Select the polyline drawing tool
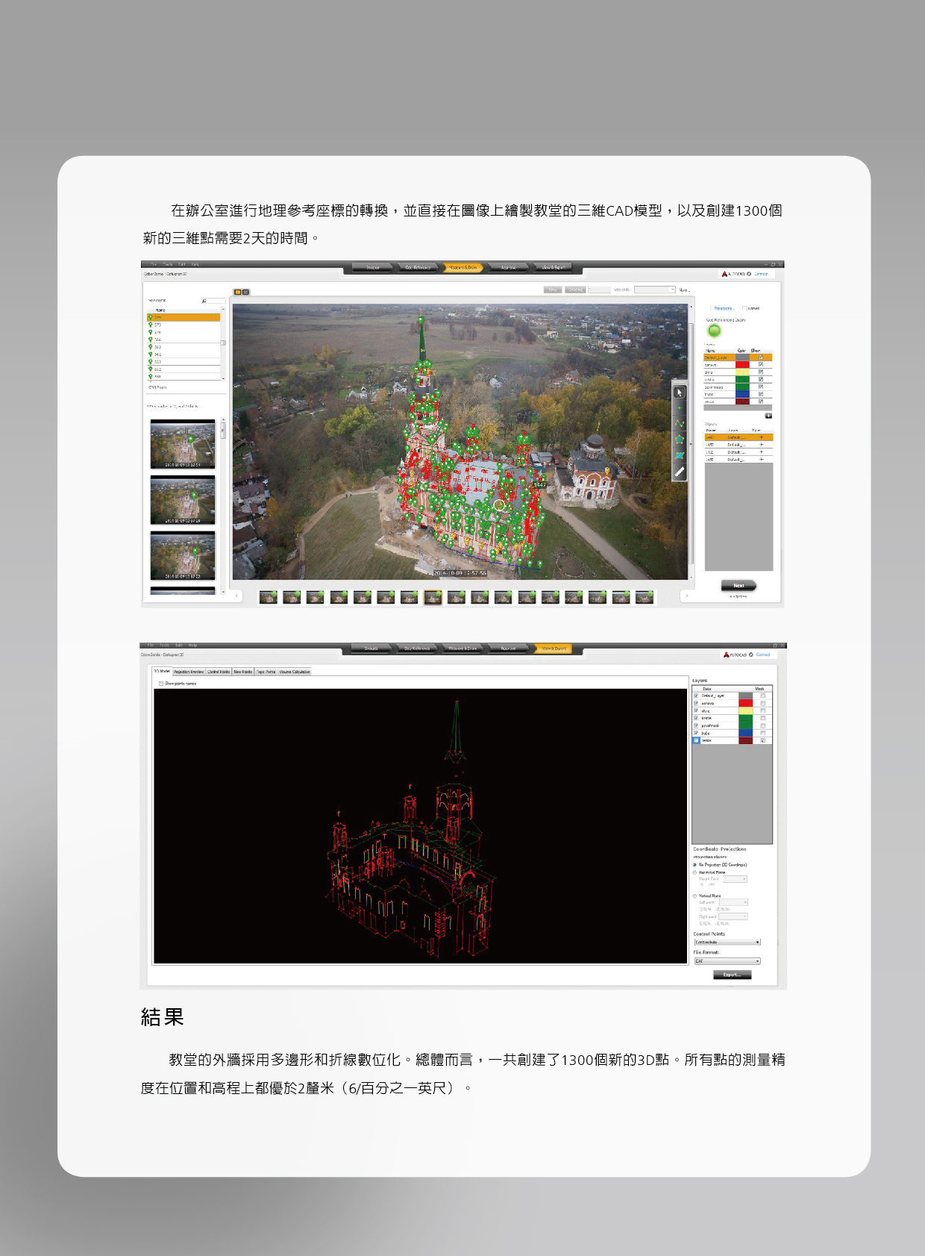Viewport: 925px width, 1256px height. (x=680, y=424)
